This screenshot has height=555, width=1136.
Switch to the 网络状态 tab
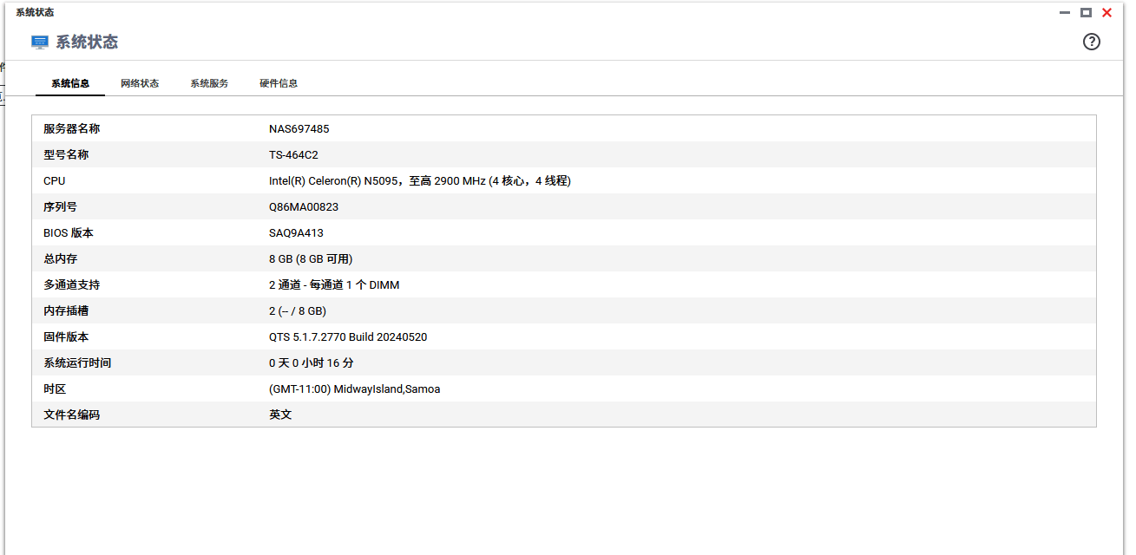[x=140, y=83]
